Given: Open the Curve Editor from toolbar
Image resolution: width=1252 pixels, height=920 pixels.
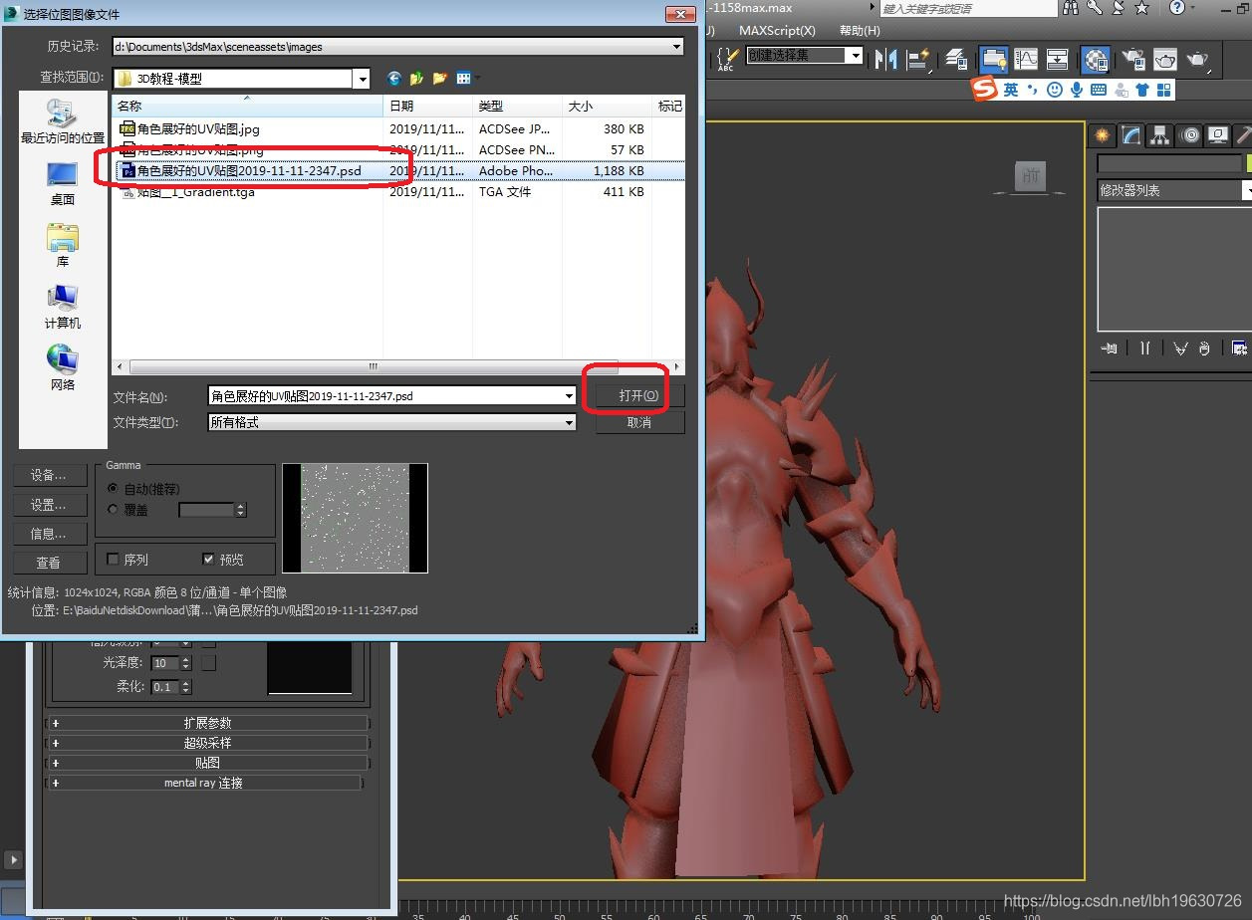Looking at the screenshot, I should pyautogui.click(x=1026, y=59).
